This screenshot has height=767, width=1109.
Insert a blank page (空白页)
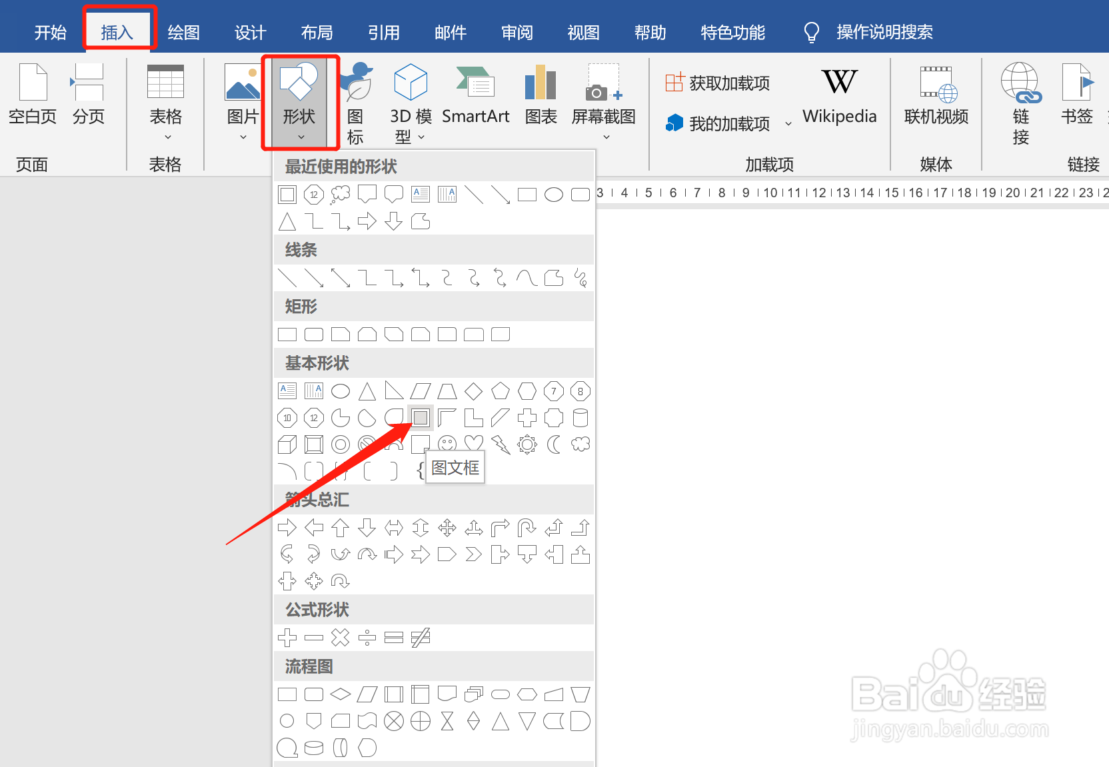[32, 95]
